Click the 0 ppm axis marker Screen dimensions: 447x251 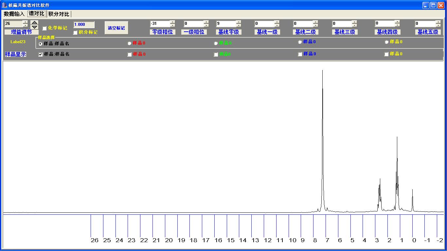tap(414, 240)
